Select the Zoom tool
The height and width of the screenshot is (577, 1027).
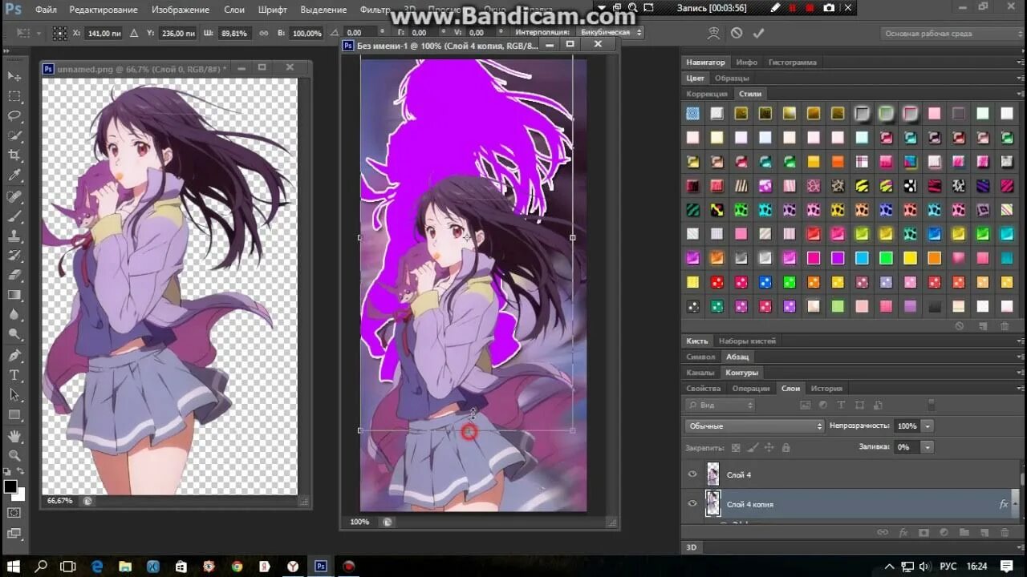click(14, 455)
